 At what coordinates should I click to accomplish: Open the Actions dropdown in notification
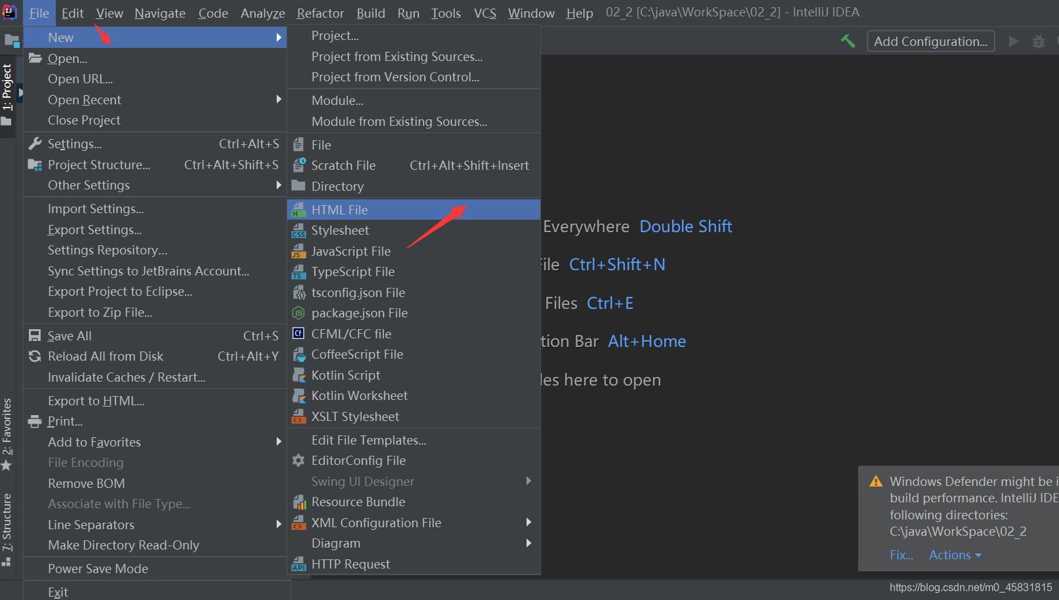[955, 555]
